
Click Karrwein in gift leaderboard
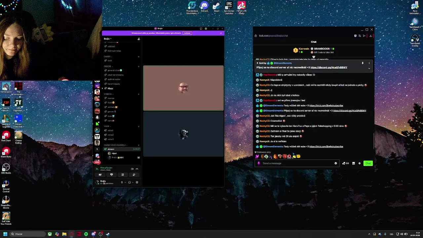click(304, 49)
